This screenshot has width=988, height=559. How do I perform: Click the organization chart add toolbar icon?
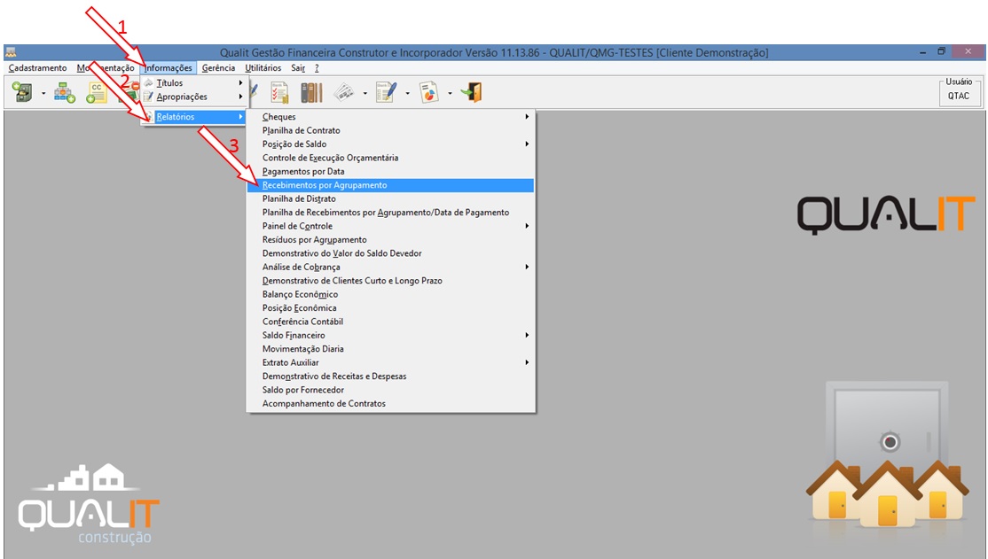point(64,92)
